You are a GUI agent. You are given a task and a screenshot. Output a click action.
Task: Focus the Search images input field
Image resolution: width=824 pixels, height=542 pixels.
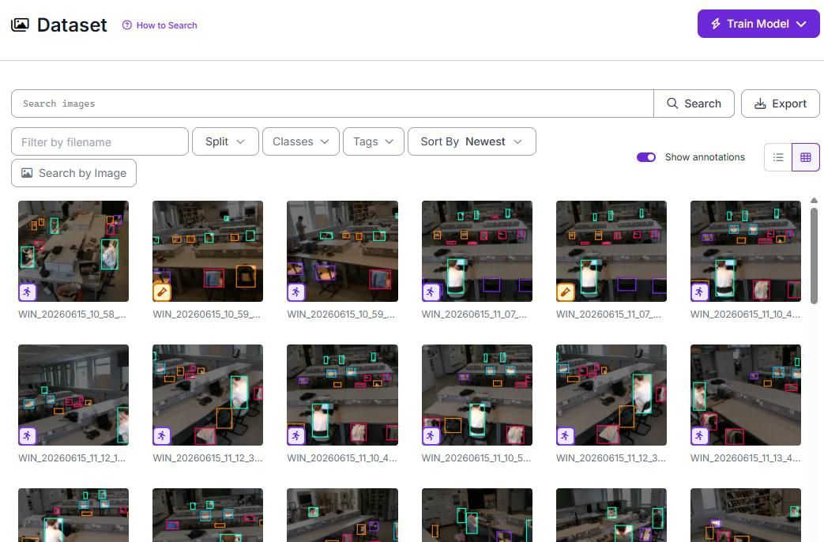332,104
